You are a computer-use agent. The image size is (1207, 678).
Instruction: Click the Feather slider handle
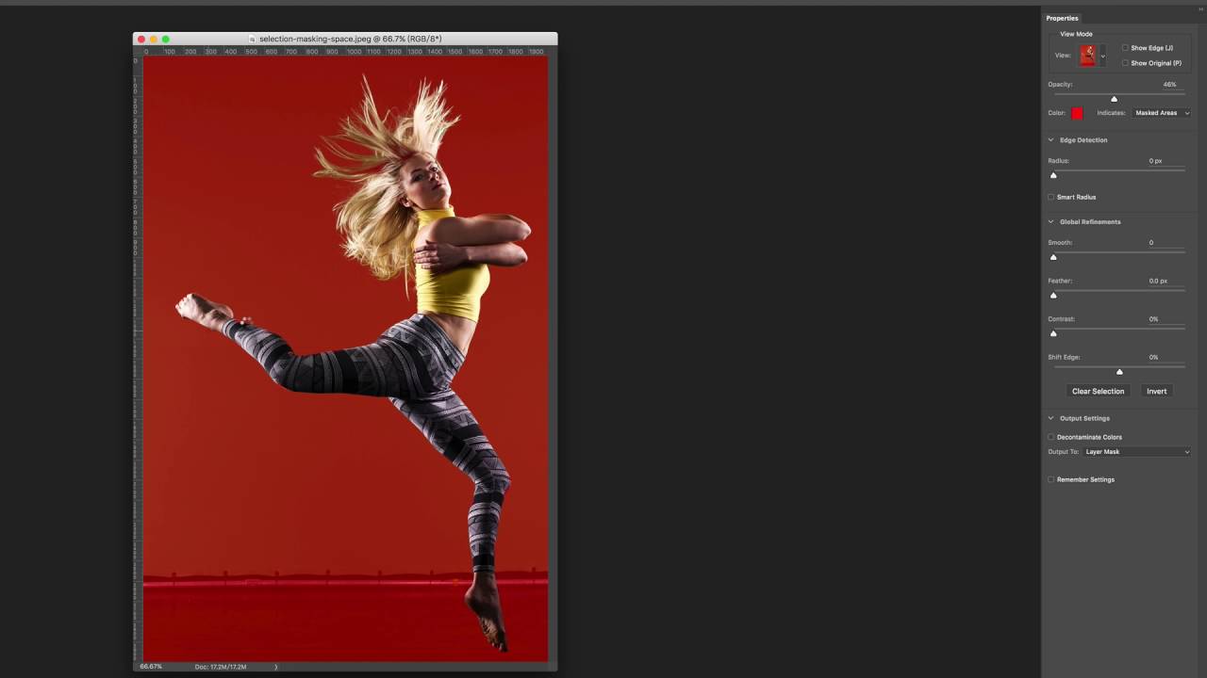coord(1053,295)
